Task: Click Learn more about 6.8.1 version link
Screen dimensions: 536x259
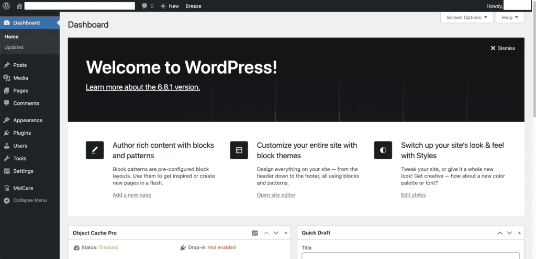Action: coord(143,87)
